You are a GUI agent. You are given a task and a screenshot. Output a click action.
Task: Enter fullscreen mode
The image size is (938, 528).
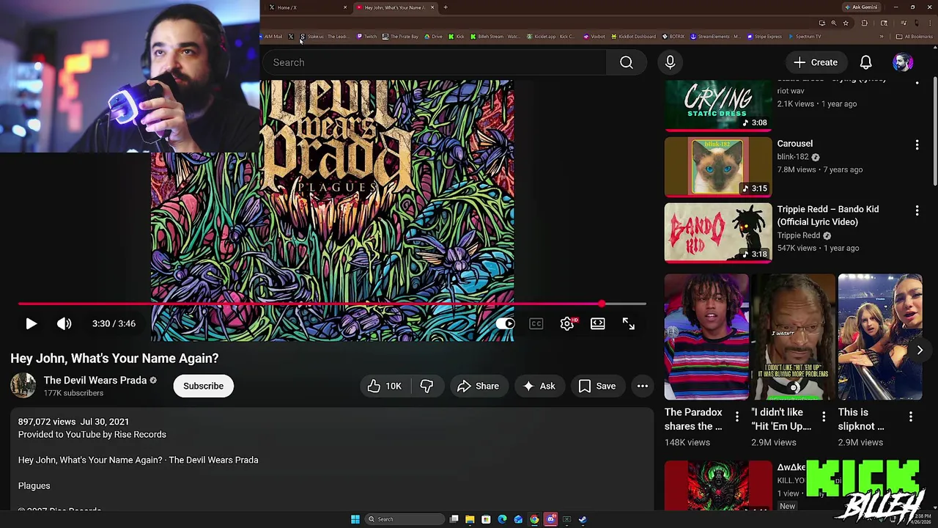point(629,323)
